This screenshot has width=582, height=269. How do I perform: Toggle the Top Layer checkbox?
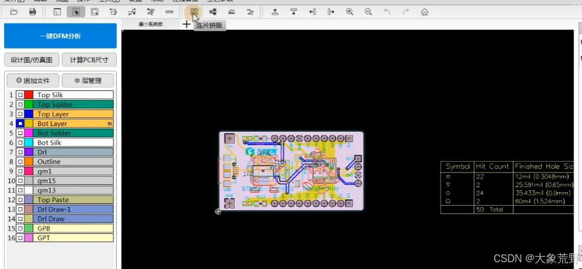20,114
